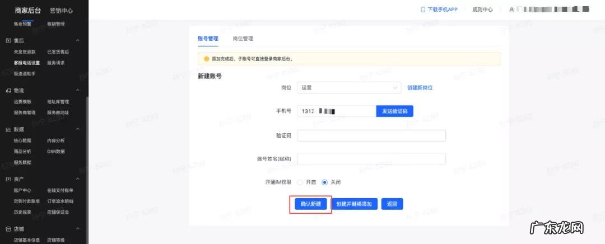This screenshot has height=244, width=605.
Task: Open 账户中心 in sidebar
Action: tap(23, 190)
